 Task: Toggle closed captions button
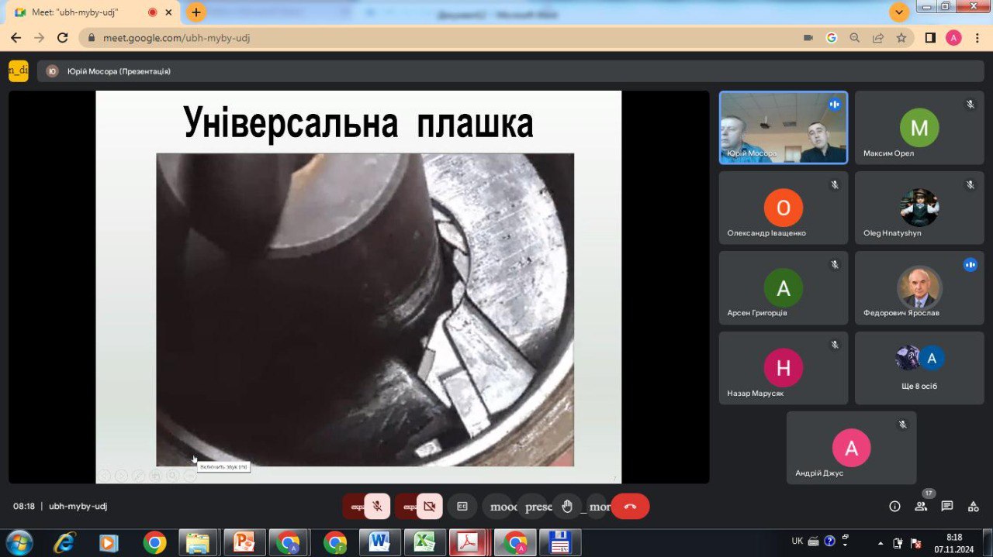coord(462,507)
